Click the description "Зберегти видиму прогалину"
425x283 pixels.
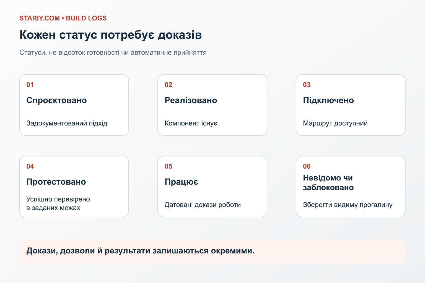348,205
